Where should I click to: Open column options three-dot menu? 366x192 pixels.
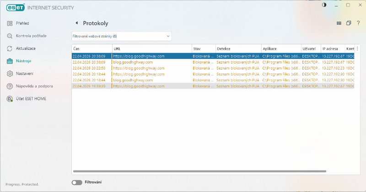357,48
